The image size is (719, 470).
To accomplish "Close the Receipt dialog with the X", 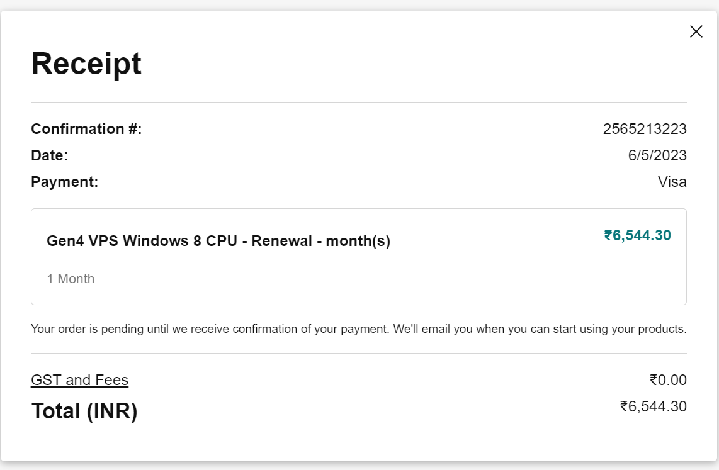I will tap(696, 31).
